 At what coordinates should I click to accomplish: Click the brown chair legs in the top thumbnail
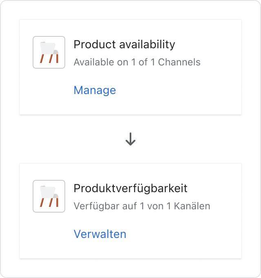(49, 58)
